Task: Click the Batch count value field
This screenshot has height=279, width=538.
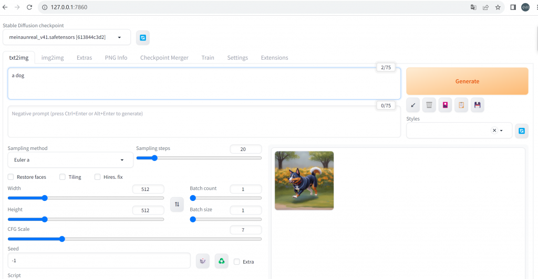Action: (x=246, y=189)
